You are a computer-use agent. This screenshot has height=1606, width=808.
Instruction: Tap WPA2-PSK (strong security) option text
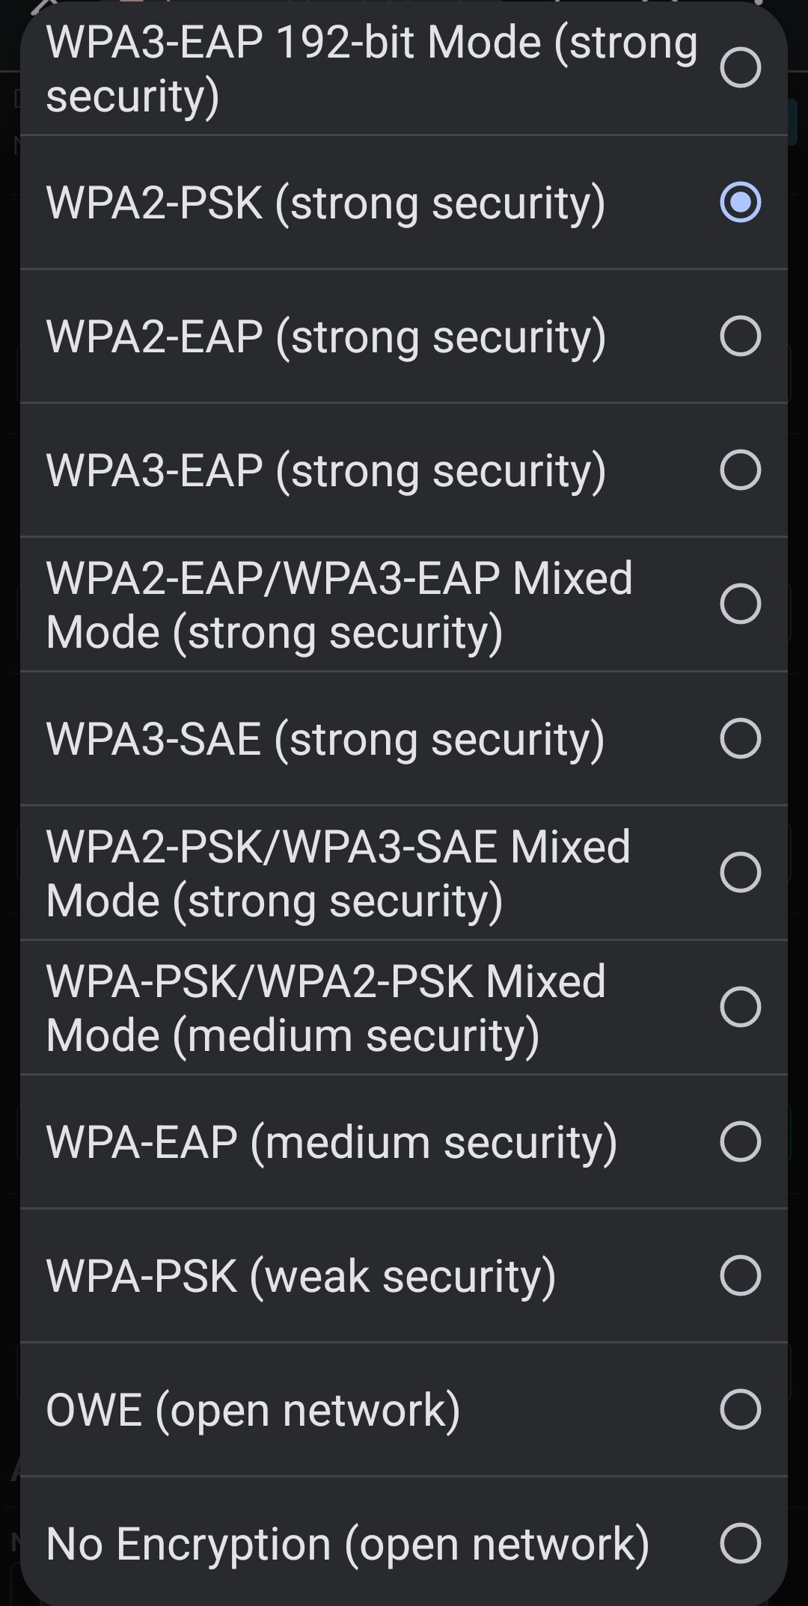[325, 203]
